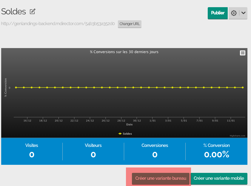Click the 0.00% conversion rate value
251x186 pixels.
216,154
